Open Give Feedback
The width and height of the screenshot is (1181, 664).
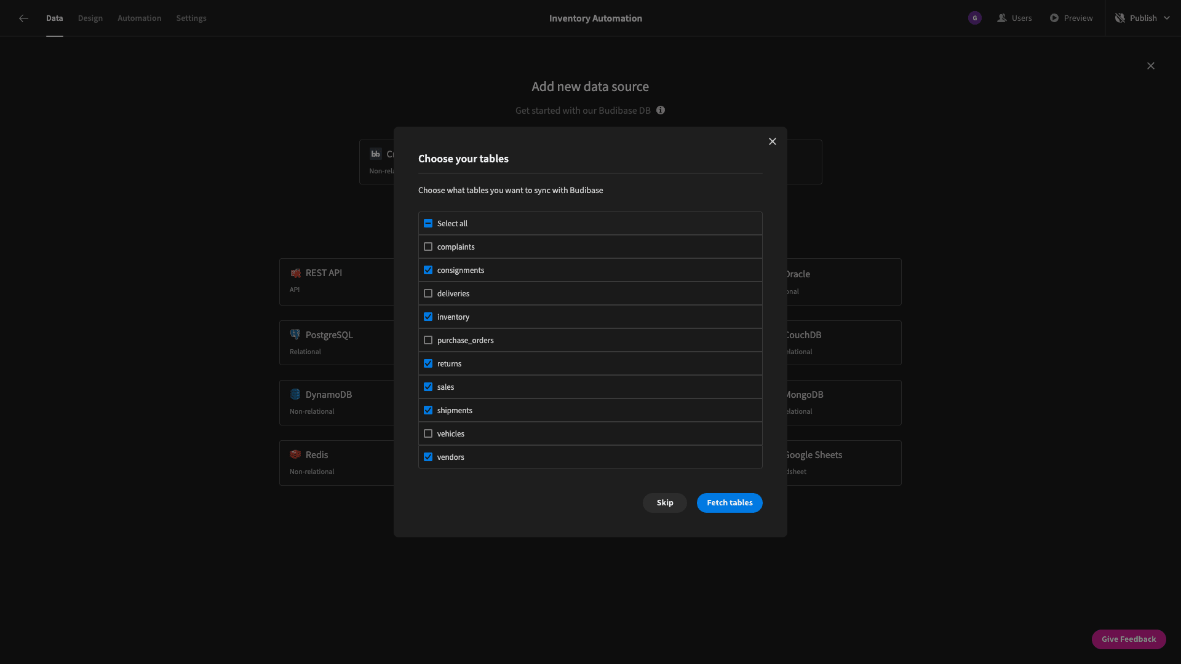coord(1129,639)
